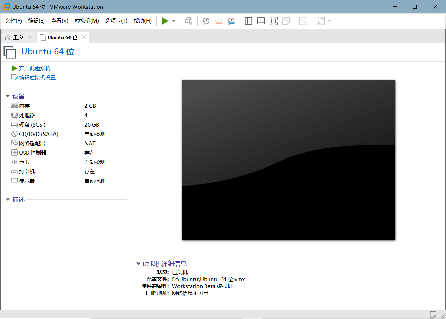Click the 2 GB memory value
Viewport: 446px width, 319px height.
90,106
